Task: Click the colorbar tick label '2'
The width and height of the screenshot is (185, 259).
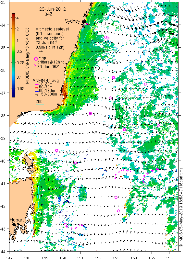Action: [18, 29]
